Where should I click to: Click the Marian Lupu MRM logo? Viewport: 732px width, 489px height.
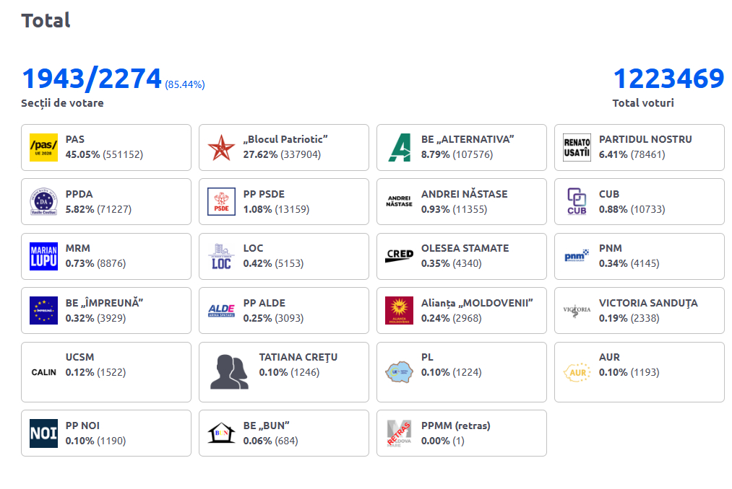[43, 256]
